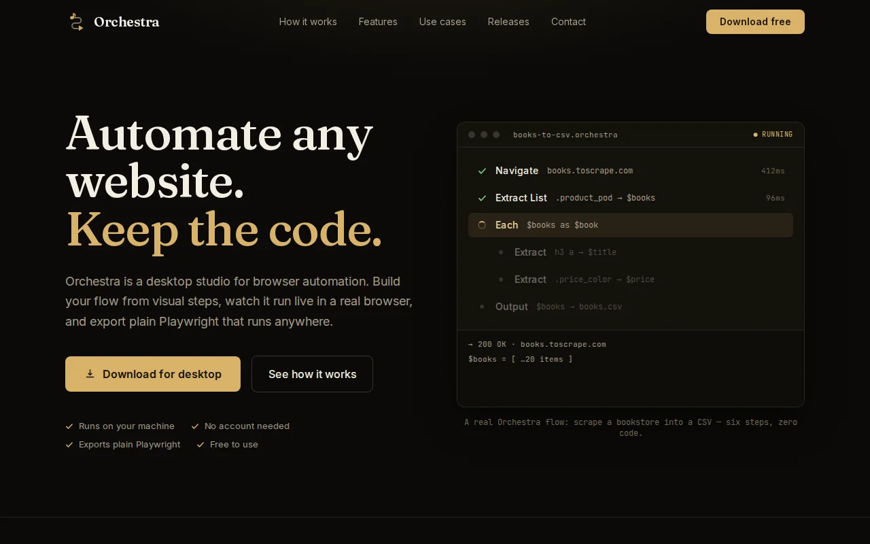The image size is (870, 544).
Task: Select the Extract List .product_pod step
Action: [631, 198]
